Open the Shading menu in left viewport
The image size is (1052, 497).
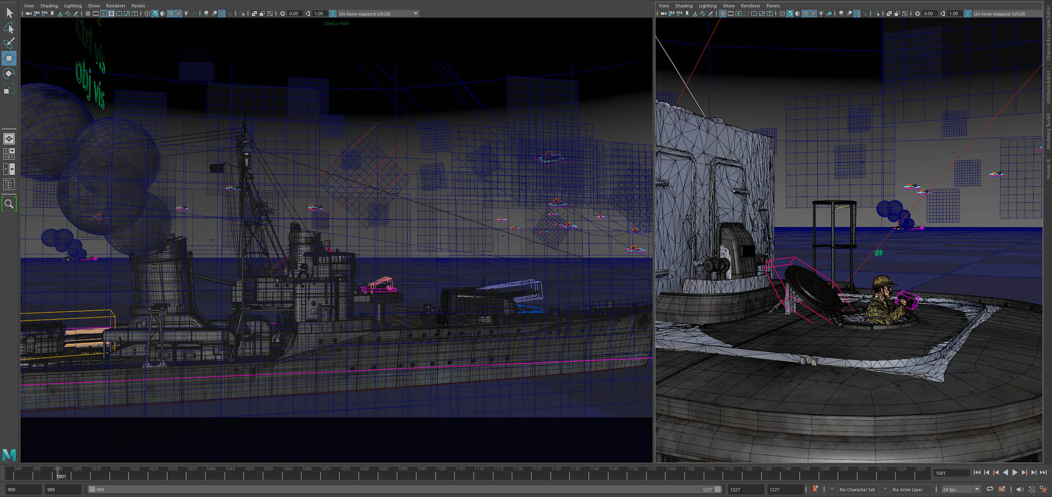tap(49, 6)
